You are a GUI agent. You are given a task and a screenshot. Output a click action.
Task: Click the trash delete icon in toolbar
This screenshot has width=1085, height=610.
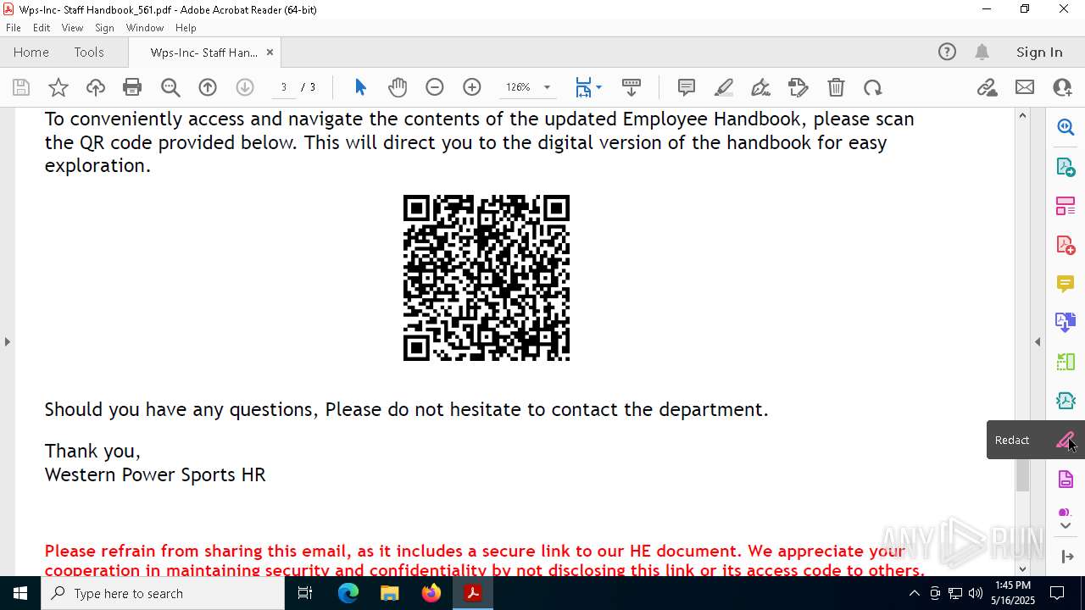click(x=836, y=87)
